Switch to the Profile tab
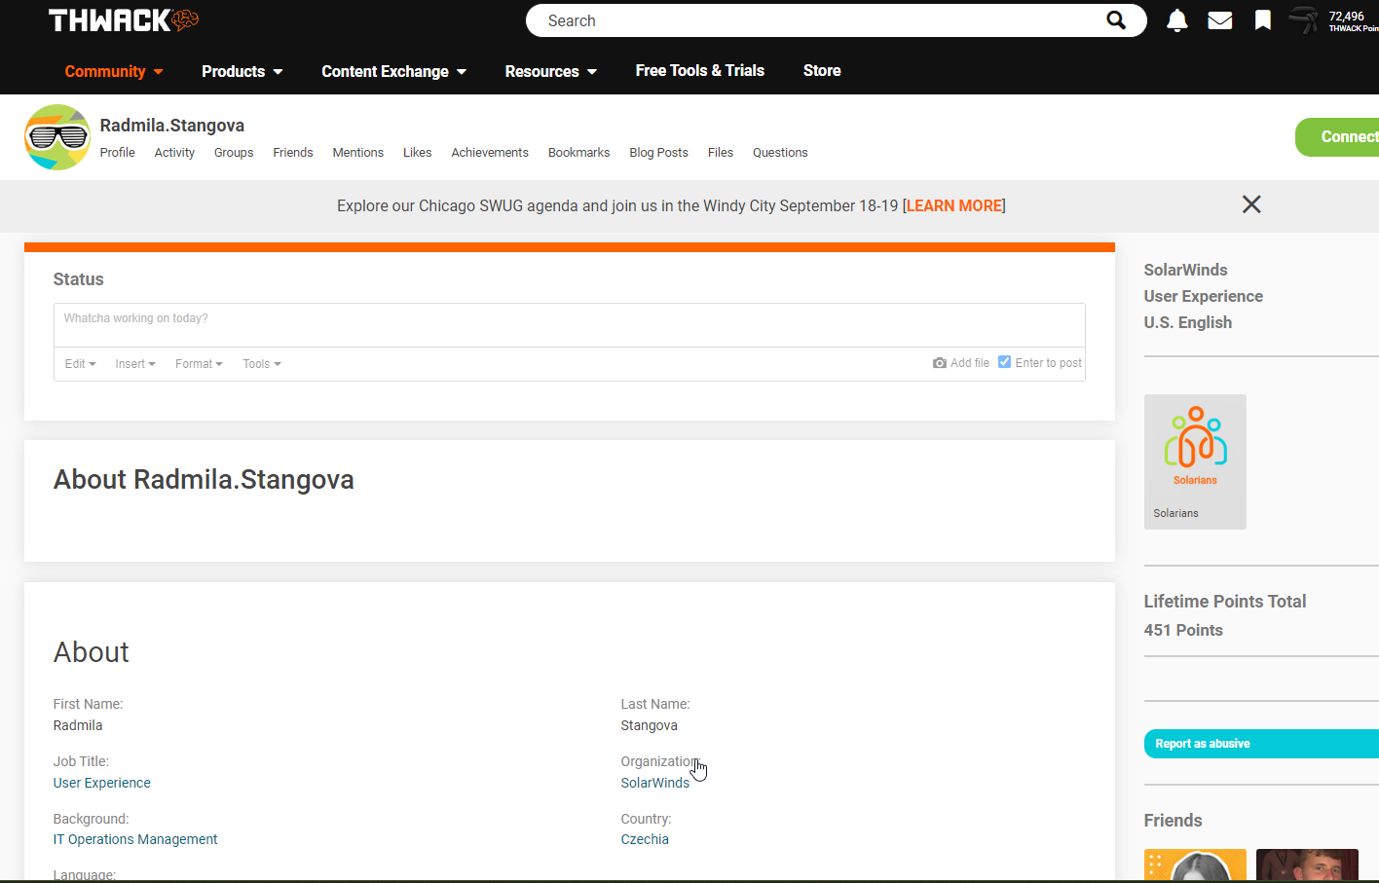Image resolution: width=1379 pixels, height=883 pixels. click(x=117, y=153)
